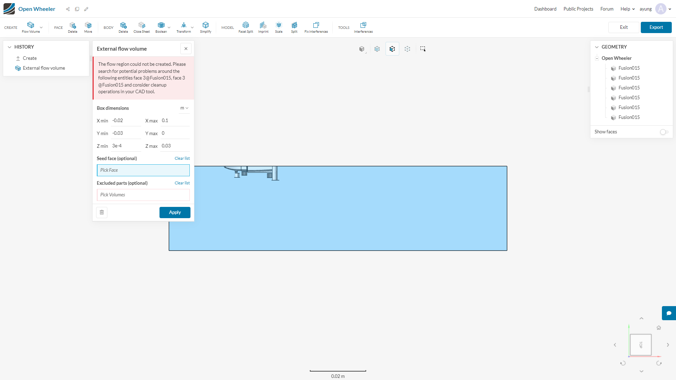Click the Pick Volumes input field
The height and width of the screenshot is (380, 676).
tap(143, 195)
